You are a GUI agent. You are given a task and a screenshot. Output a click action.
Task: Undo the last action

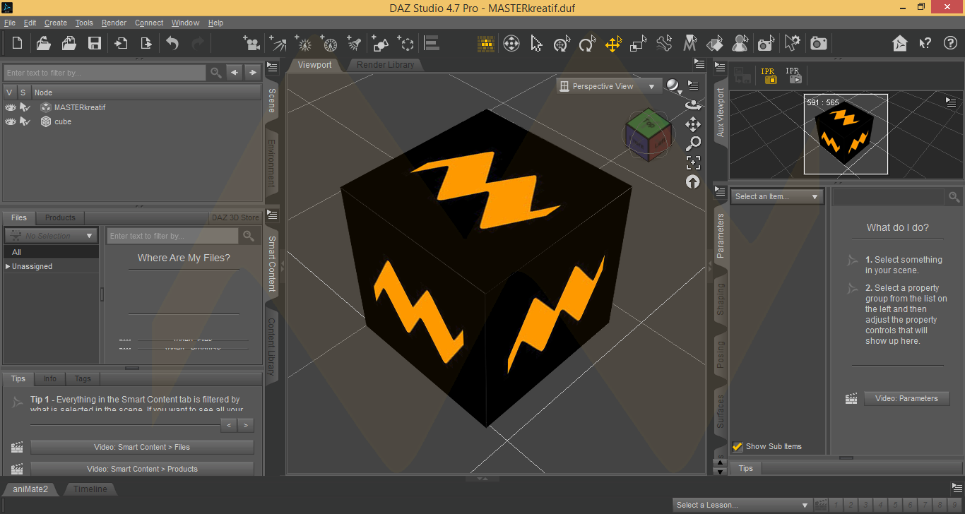point(172,44)
